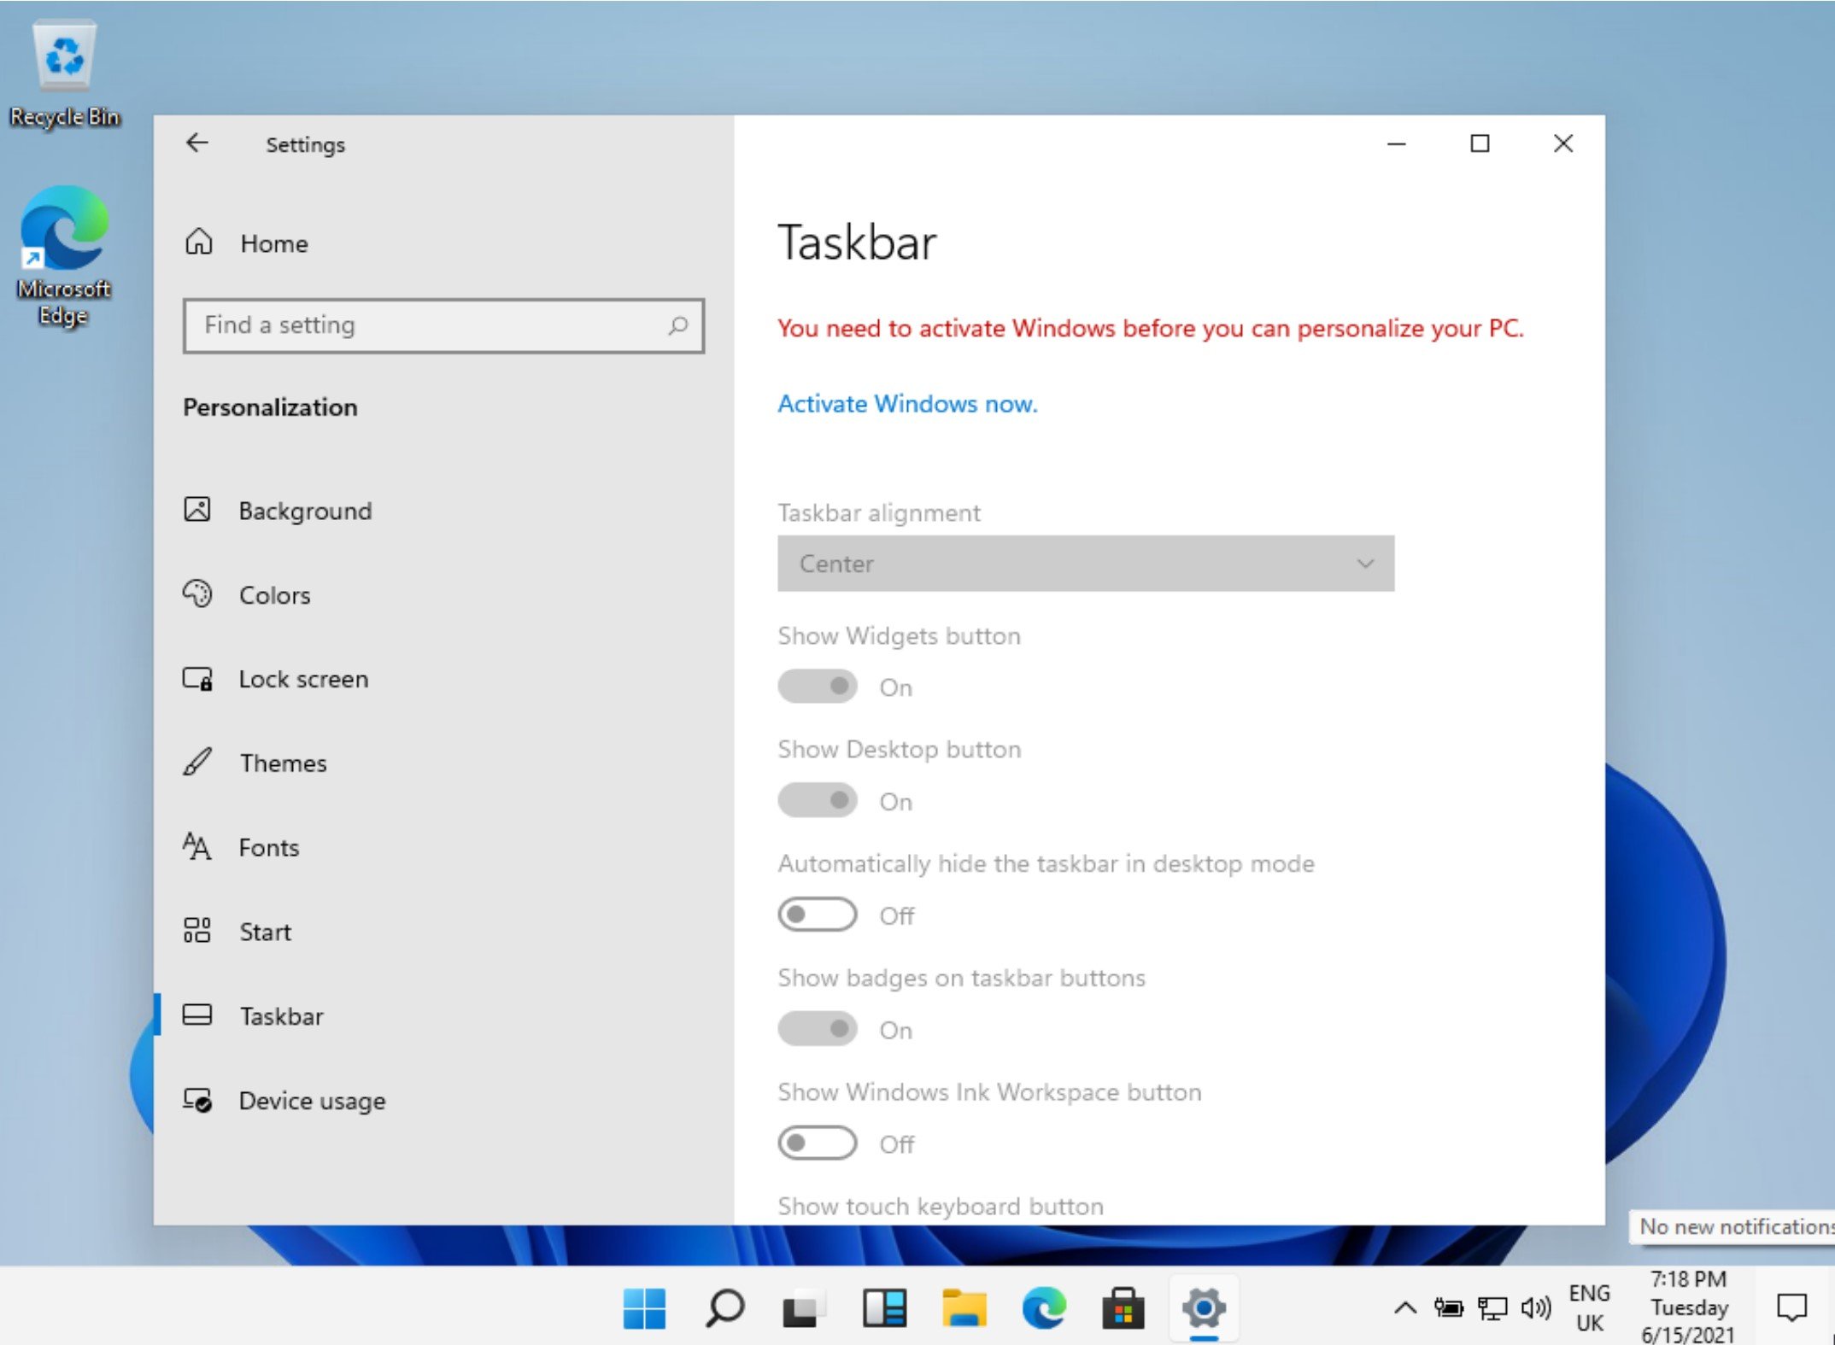Click Activate Windows now link
This screenshot has width=1835, height=1345.
click(907, 404)
